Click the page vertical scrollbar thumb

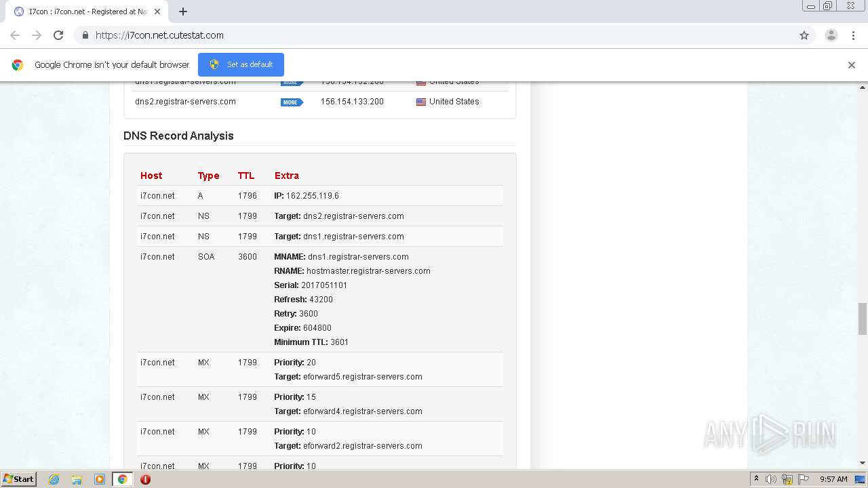coord(863,319)
